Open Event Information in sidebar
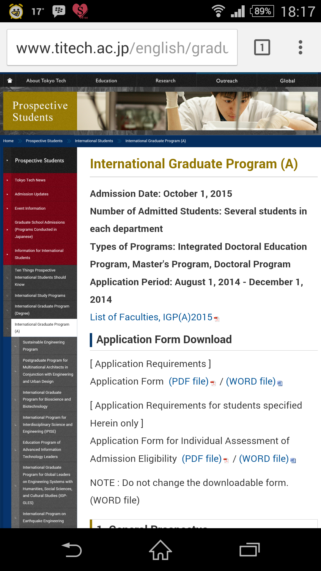 [40, 208]
